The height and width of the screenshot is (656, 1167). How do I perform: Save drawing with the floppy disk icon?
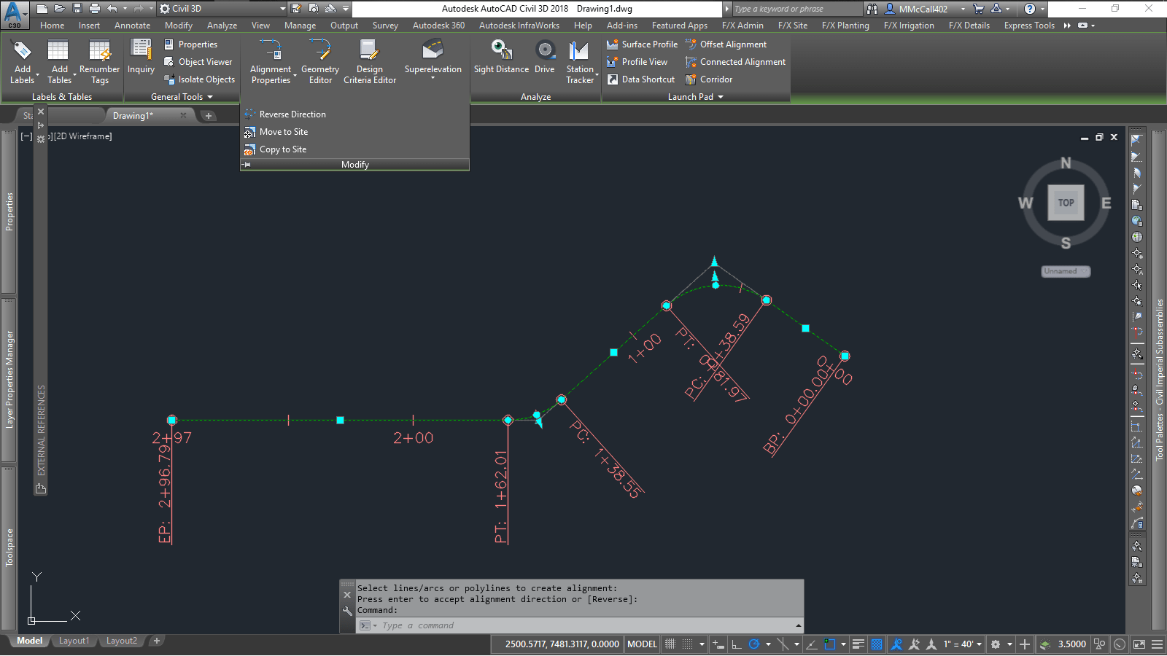point(77,9)
